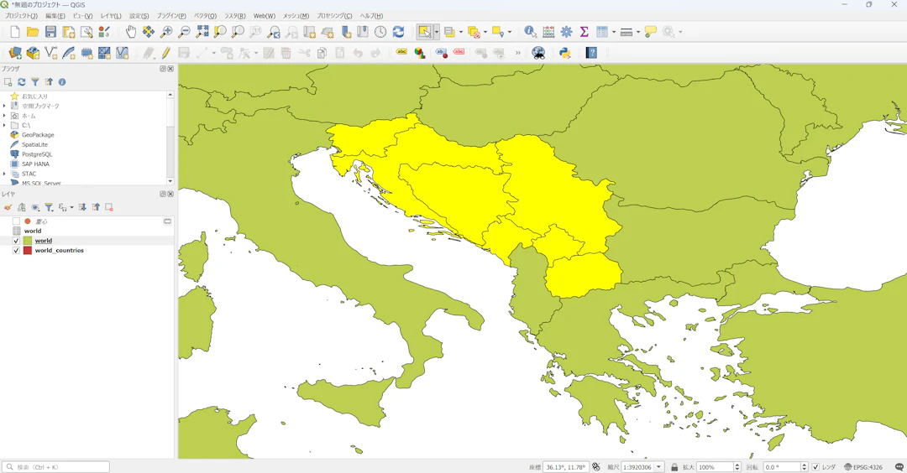The width and height of the screenshot is (907, 473).
Task: Click the New Shapefile Layer icon
Action: pyautogui.click(x=51, y=53)
